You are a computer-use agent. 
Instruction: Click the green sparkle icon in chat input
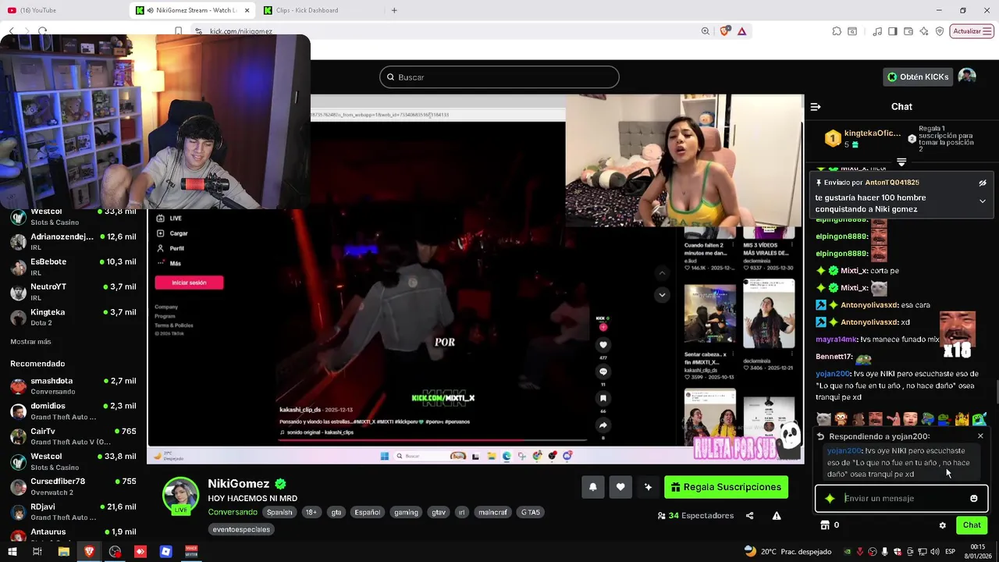pyautogui.click(x=830, y=498)
